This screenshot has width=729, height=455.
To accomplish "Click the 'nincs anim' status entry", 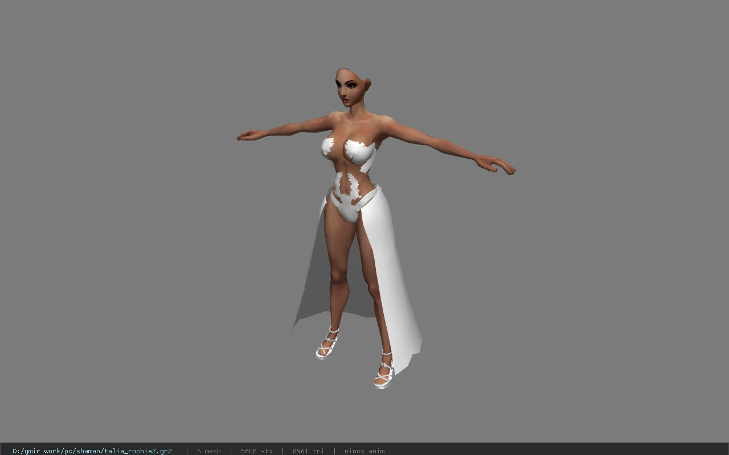I will tap(364, 451).
